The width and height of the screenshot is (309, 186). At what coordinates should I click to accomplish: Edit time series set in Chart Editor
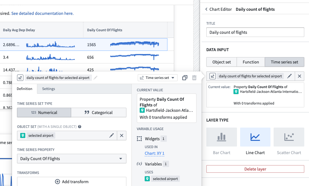[x=289, y=76]
